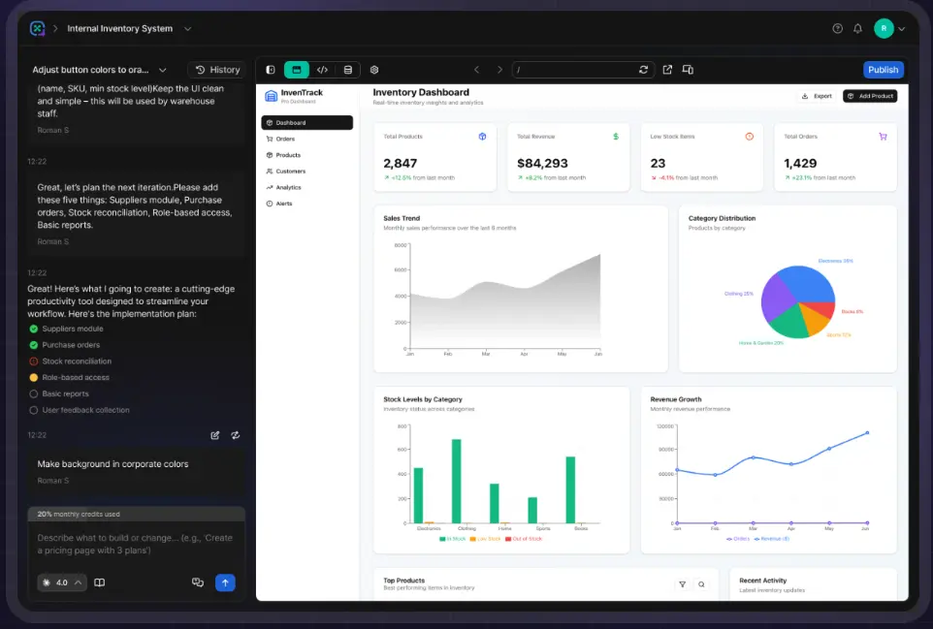Toggle the sidebar panel icon in the toolbar

point(271,70)
